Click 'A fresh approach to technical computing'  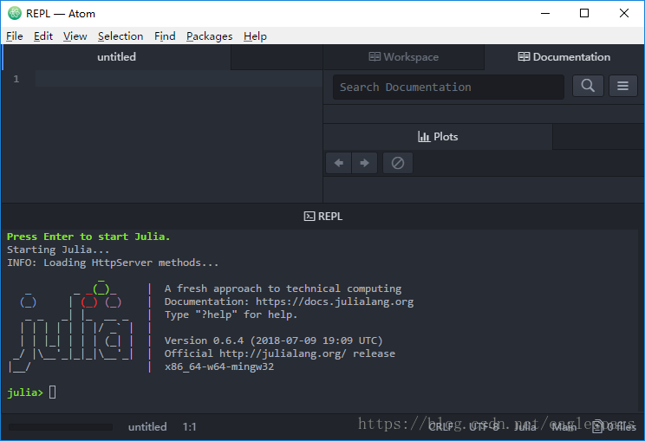click(x=283, y=289)
